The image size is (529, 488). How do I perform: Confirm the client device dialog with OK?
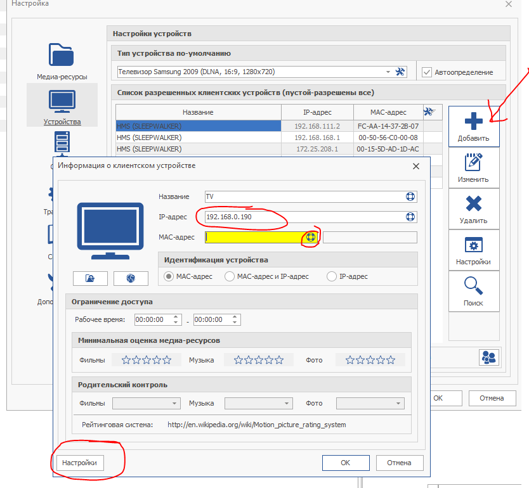click(x=345, y=463)
